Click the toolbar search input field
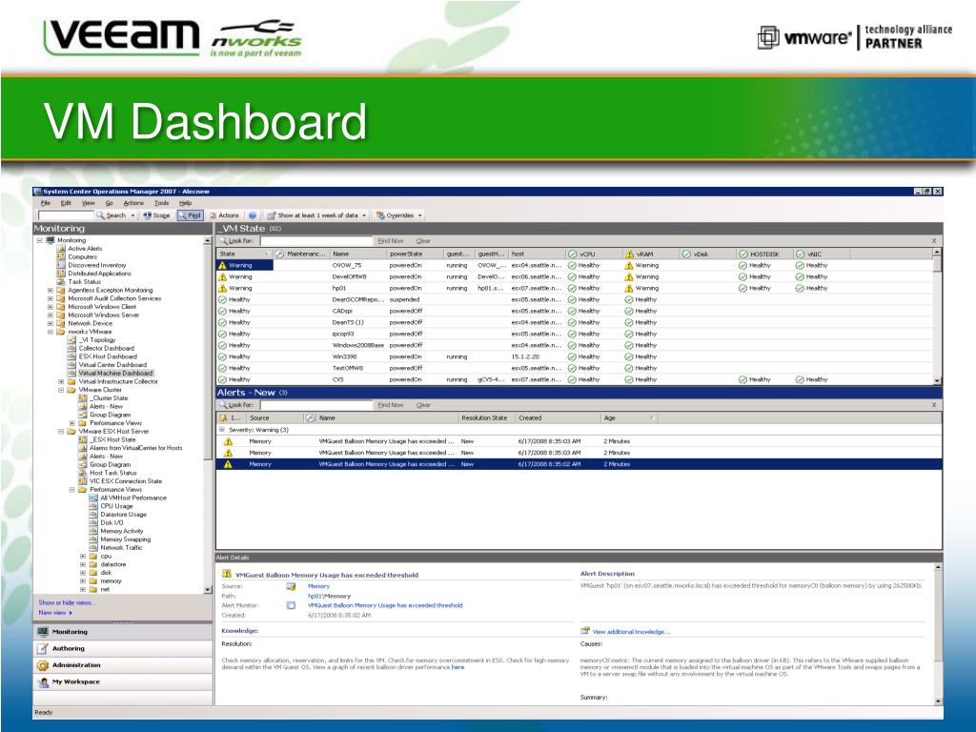The image size is (976, 732). [66, 215]
